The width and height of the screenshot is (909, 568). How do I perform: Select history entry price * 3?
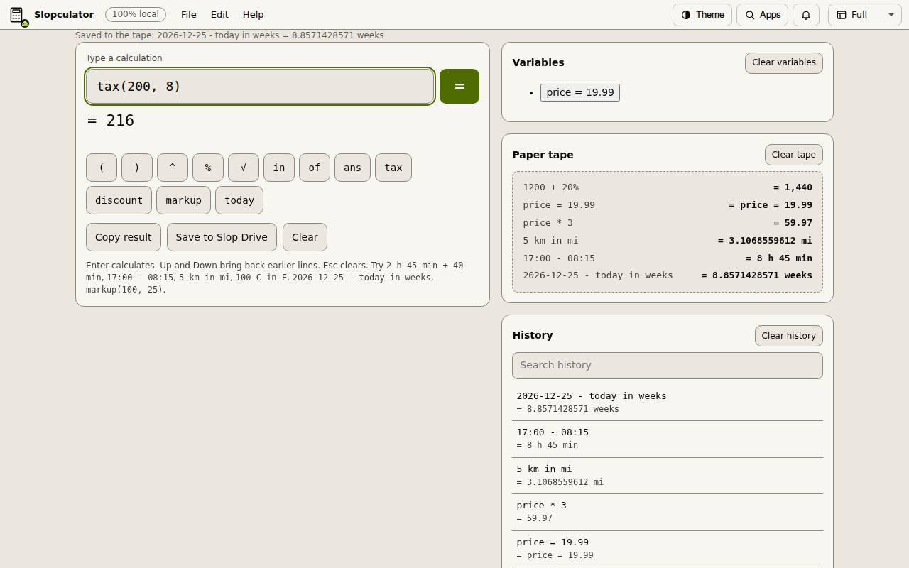[668, 512]
